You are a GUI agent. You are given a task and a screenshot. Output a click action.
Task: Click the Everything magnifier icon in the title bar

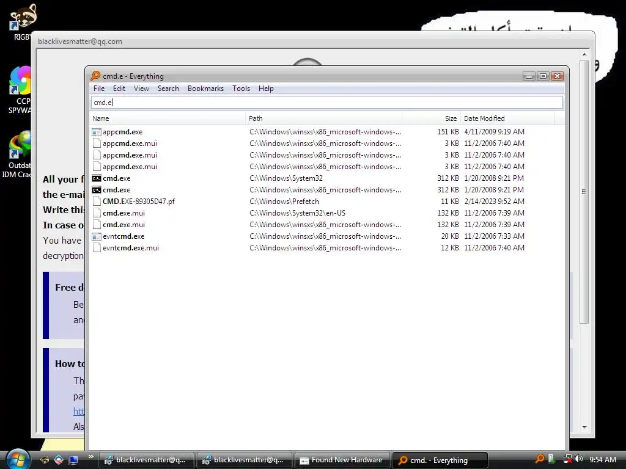95,76
